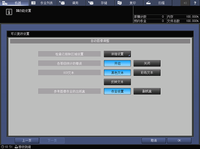Click the 自动图像调整 header bar
Screen dimensions: 200x149
(x=100, y=41)
